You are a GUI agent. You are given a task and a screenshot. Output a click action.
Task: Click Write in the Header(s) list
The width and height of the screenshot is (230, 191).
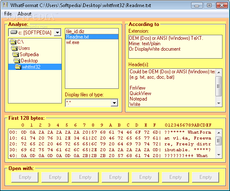click(x=135, y=104)
